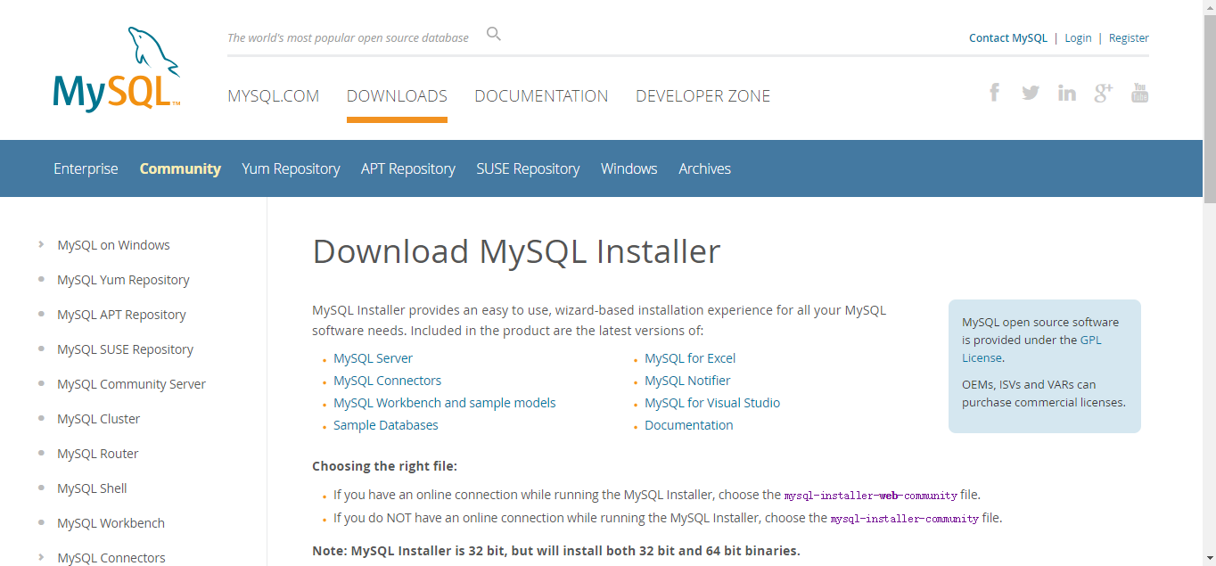The width and height of the screenshot is (1216, 566).
Task: Open MySQL Community Server sidebar link
Action: click(131, 384)
